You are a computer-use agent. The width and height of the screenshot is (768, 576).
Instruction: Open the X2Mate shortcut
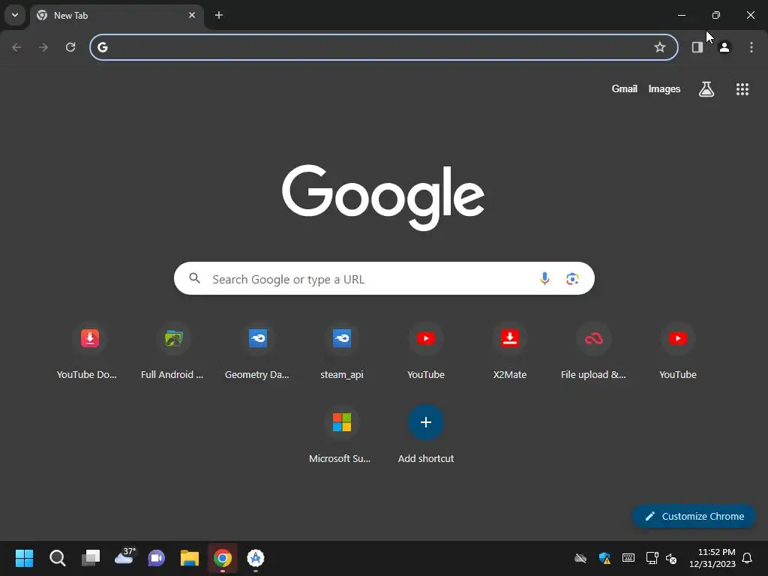(510, 352)
